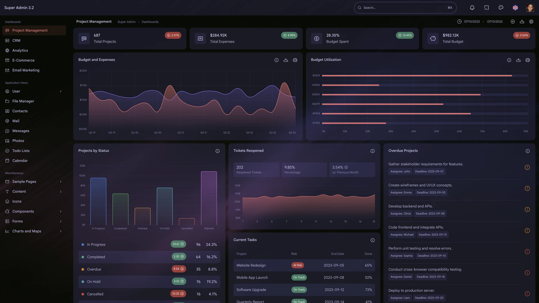Image resolution: width=539 pixels, height=303 pixels.
Task: Click alert icon for Perform unit testing
Action: click(x=527, y=251)
